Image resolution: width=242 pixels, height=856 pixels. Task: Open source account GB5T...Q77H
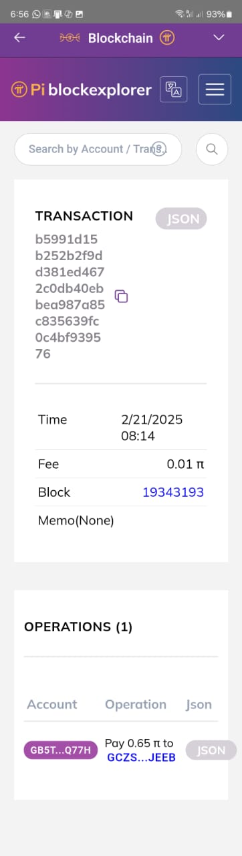pyautogui.click(x=61, y=750)
